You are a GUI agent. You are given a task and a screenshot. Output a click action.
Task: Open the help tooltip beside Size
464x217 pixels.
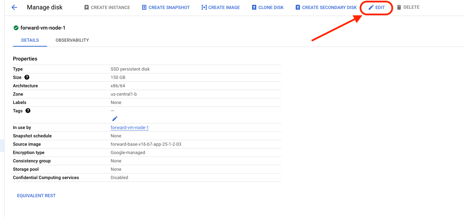click(27, 78)
